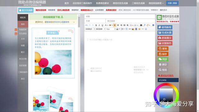This screenshot has width=199, height=112.
Task: Click inside the saturation square picker
Action: point(166,95)
